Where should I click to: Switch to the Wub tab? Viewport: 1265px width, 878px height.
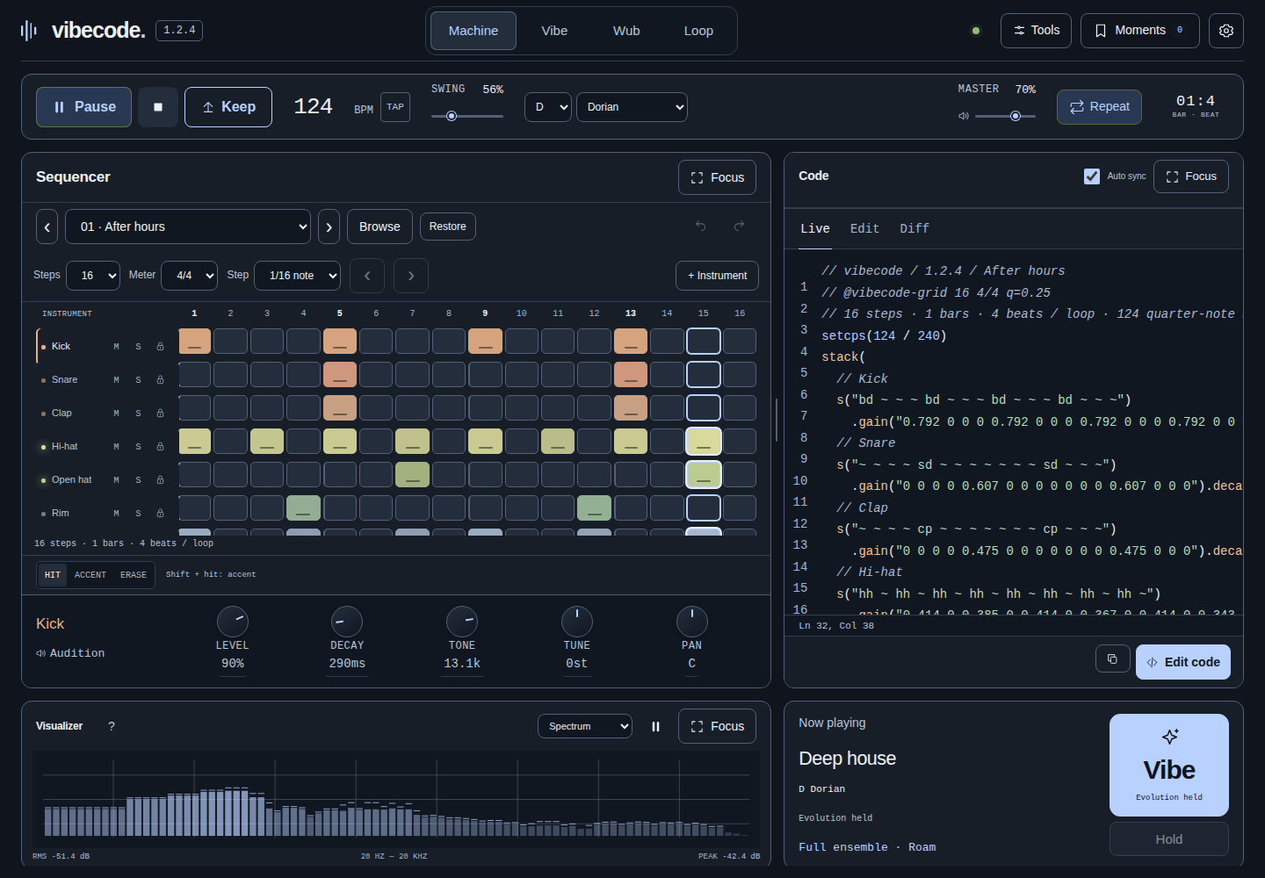pos(626,31)
